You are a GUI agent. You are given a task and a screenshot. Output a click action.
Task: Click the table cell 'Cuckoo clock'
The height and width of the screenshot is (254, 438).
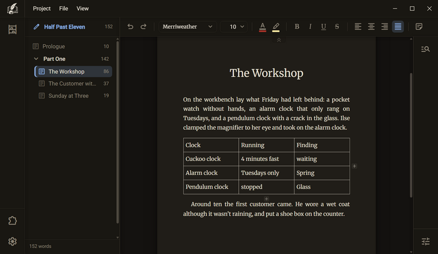(x=211, y=159)
